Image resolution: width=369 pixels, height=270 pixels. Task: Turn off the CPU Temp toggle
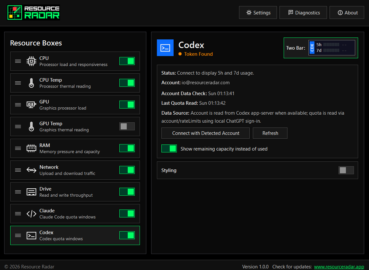click(127, 83)
